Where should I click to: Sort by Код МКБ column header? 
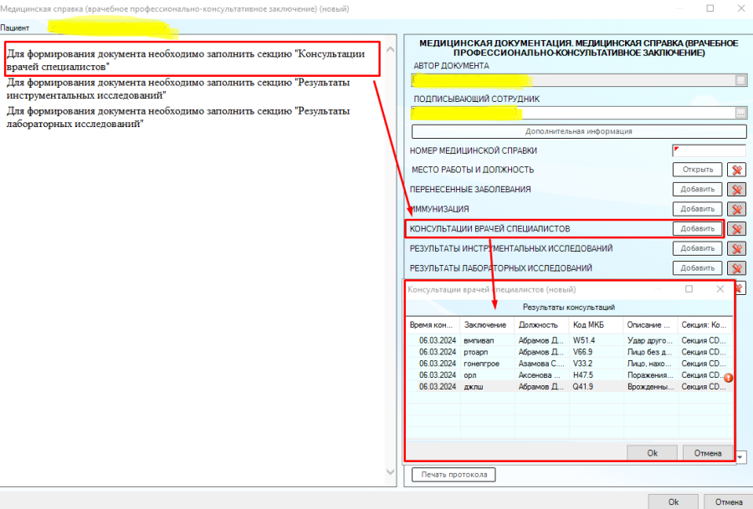[x=596, y=325]
